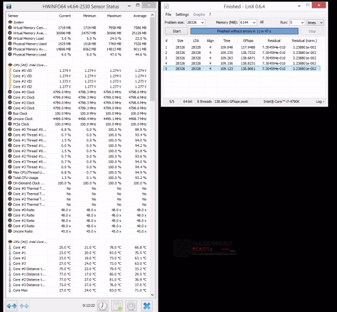
Task: Click the Start button in LinX
Action: click(x=177, y=31)
